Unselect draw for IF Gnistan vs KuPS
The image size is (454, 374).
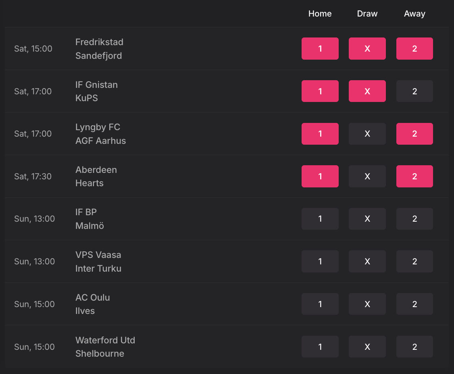[x=367, y=91]
